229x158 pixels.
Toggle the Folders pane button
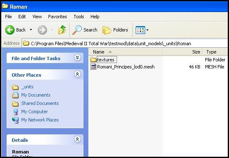115,30
